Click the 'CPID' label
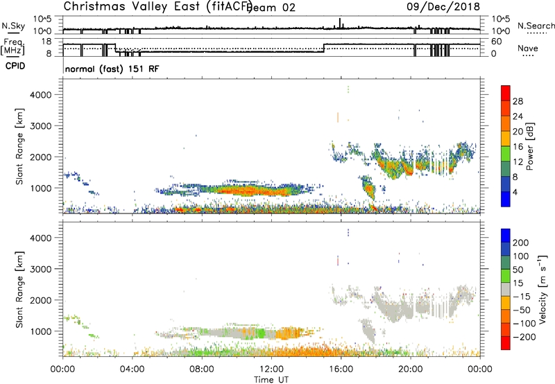555x384 pixels. 15,66
